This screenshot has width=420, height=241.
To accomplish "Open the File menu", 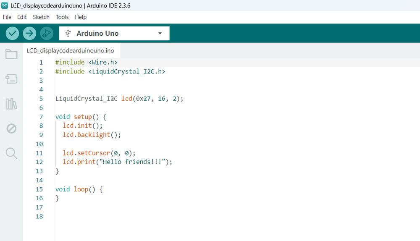I will [7, 17].
